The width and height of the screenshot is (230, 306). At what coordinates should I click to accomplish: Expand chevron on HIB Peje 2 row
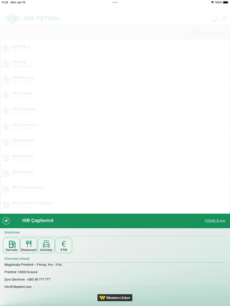223,48
